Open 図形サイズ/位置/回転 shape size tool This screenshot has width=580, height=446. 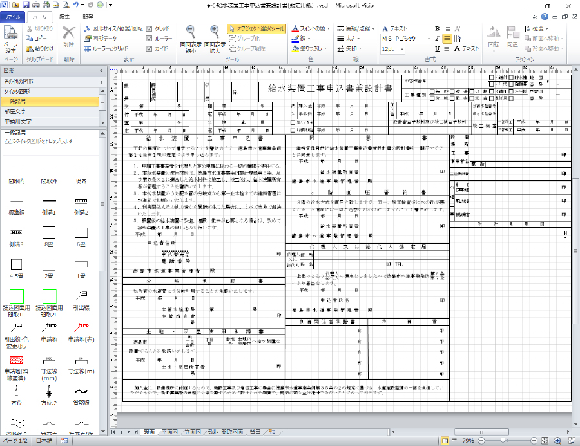coord(113,28)
